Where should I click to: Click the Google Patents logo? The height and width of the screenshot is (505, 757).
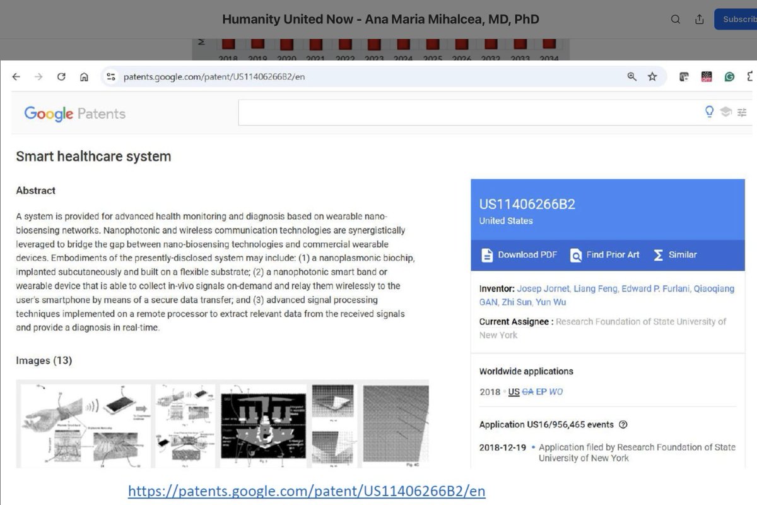(75, 114)
